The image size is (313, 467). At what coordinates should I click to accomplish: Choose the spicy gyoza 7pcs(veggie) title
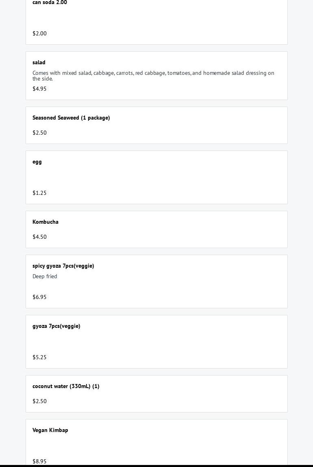(x=63, y=266)
